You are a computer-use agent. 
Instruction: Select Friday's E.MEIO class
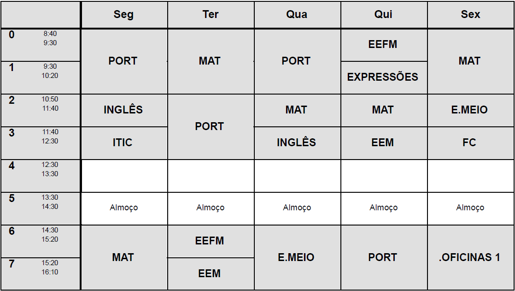[x=469, y=110]
